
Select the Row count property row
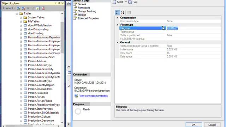(x=170, y=53)
